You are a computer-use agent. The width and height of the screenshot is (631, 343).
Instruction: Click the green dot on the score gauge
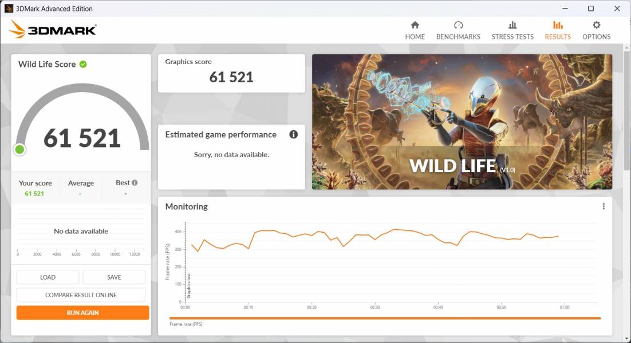pos(19,149)
